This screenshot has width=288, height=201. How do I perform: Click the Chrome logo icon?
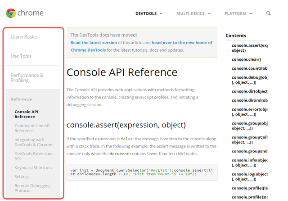tap(11, 13)
